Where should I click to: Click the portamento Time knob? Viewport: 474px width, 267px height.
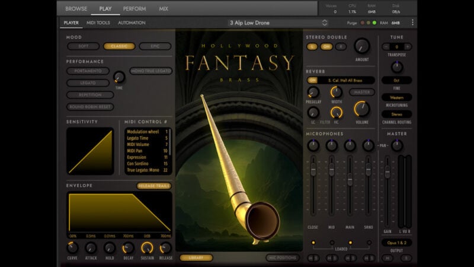coord(119,77)
